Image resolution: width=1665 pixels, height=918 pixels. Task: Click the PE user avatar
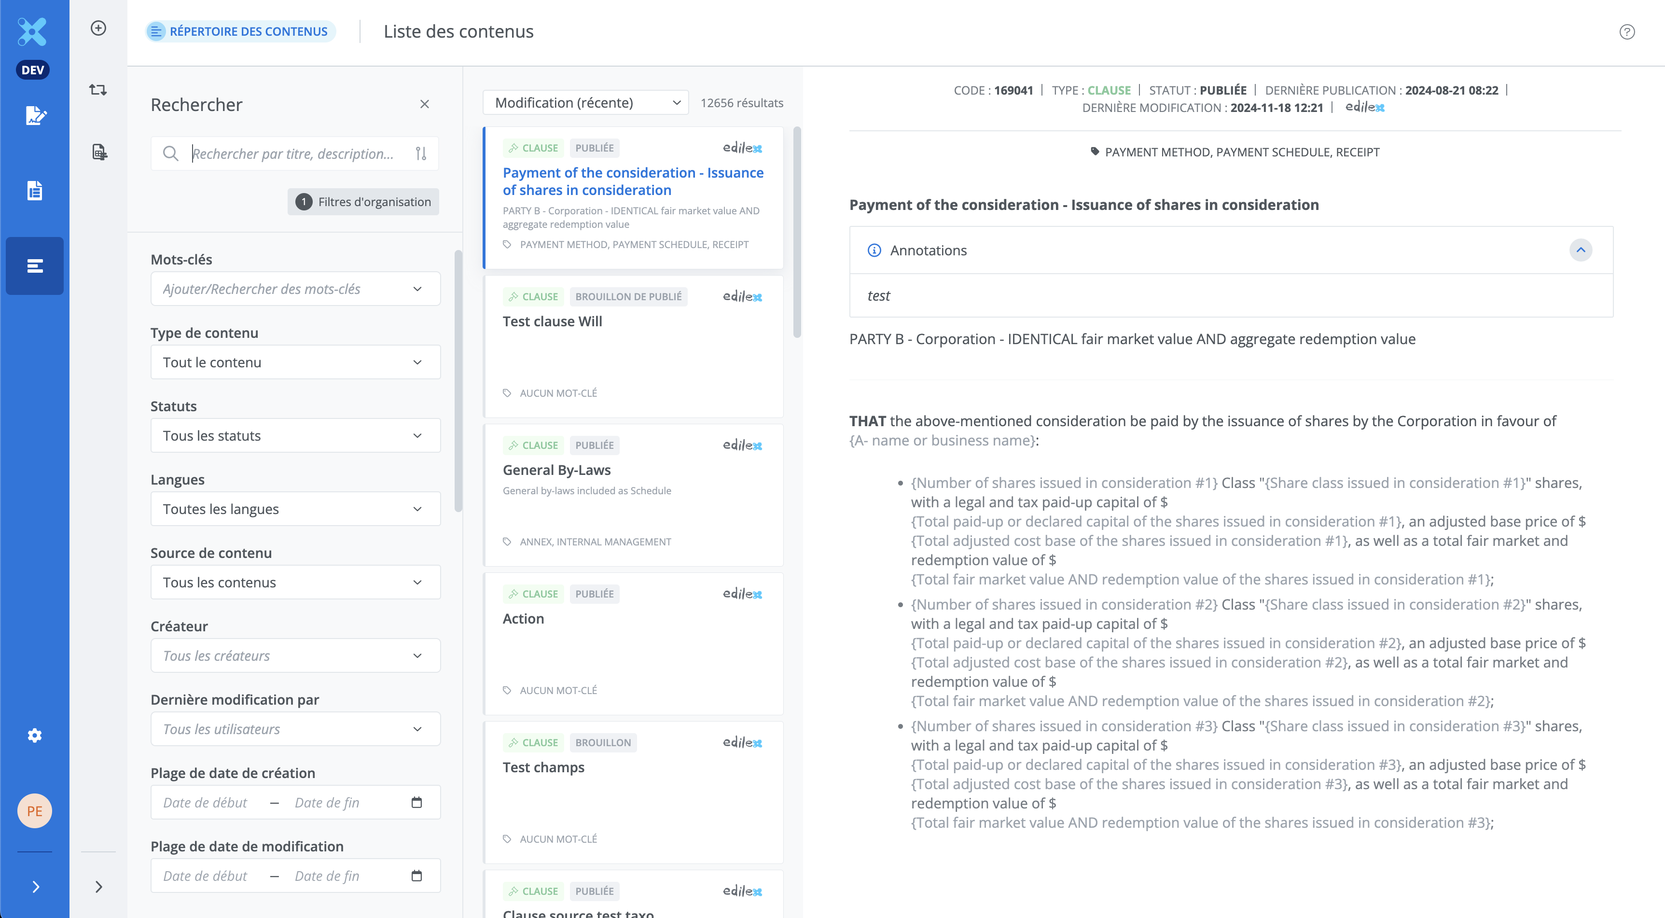(x=35, y=811)
